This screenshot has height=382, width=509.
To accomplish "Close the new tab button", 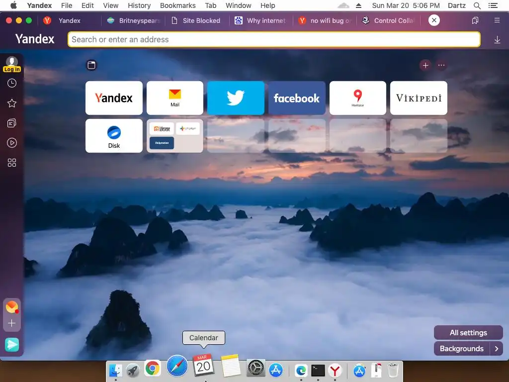I will pyautogui.click(x=434, y=20).
